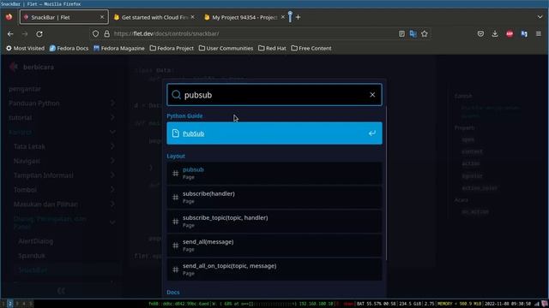Collapse the docs sidebar with double chevron

61,291
